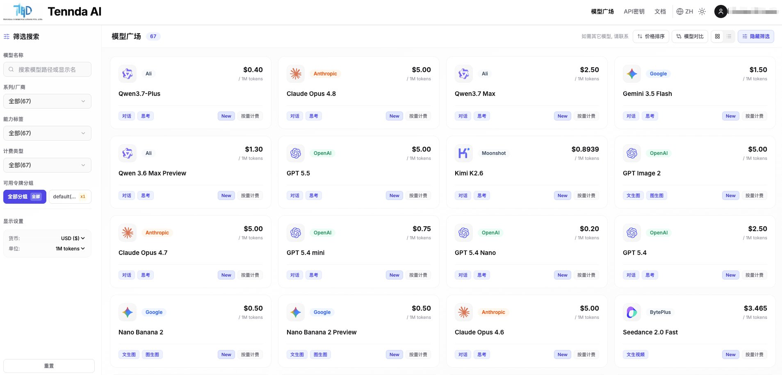Click the Qwen 3.6 Max Preview icon

pyautogui.click(x=128, y=153)
